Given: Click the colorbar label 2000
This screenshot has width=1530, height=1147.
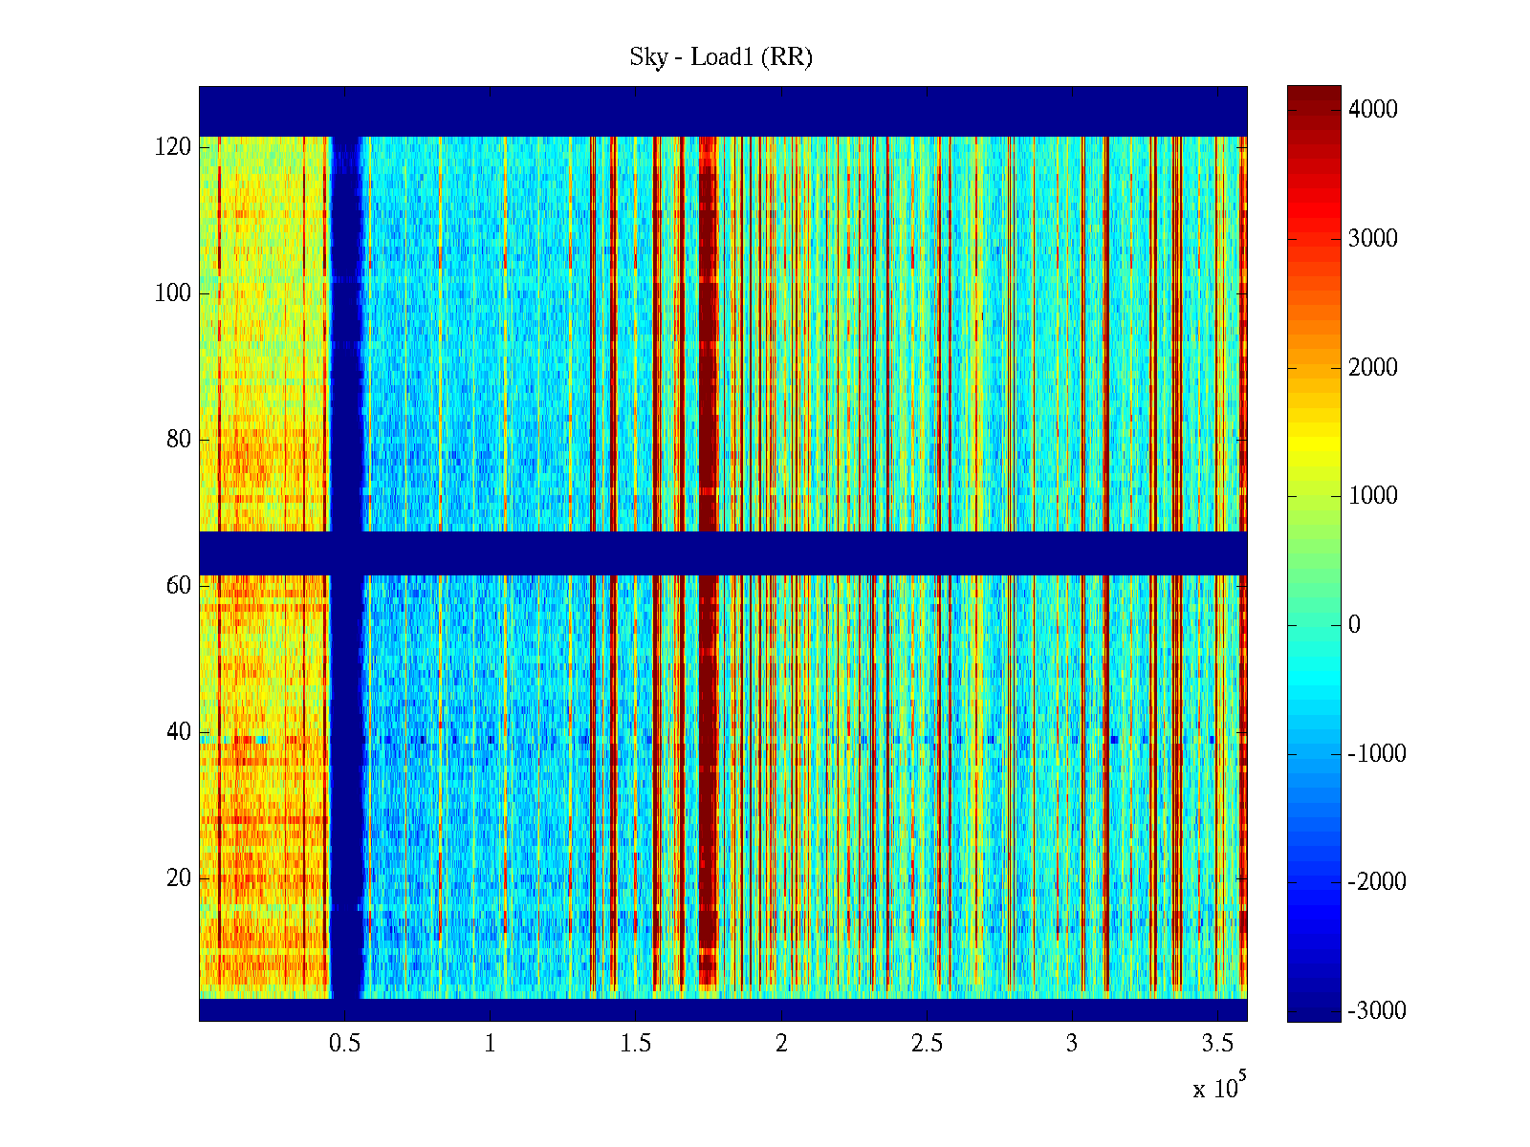Looking at the screenshot, I should (1372, 368).
